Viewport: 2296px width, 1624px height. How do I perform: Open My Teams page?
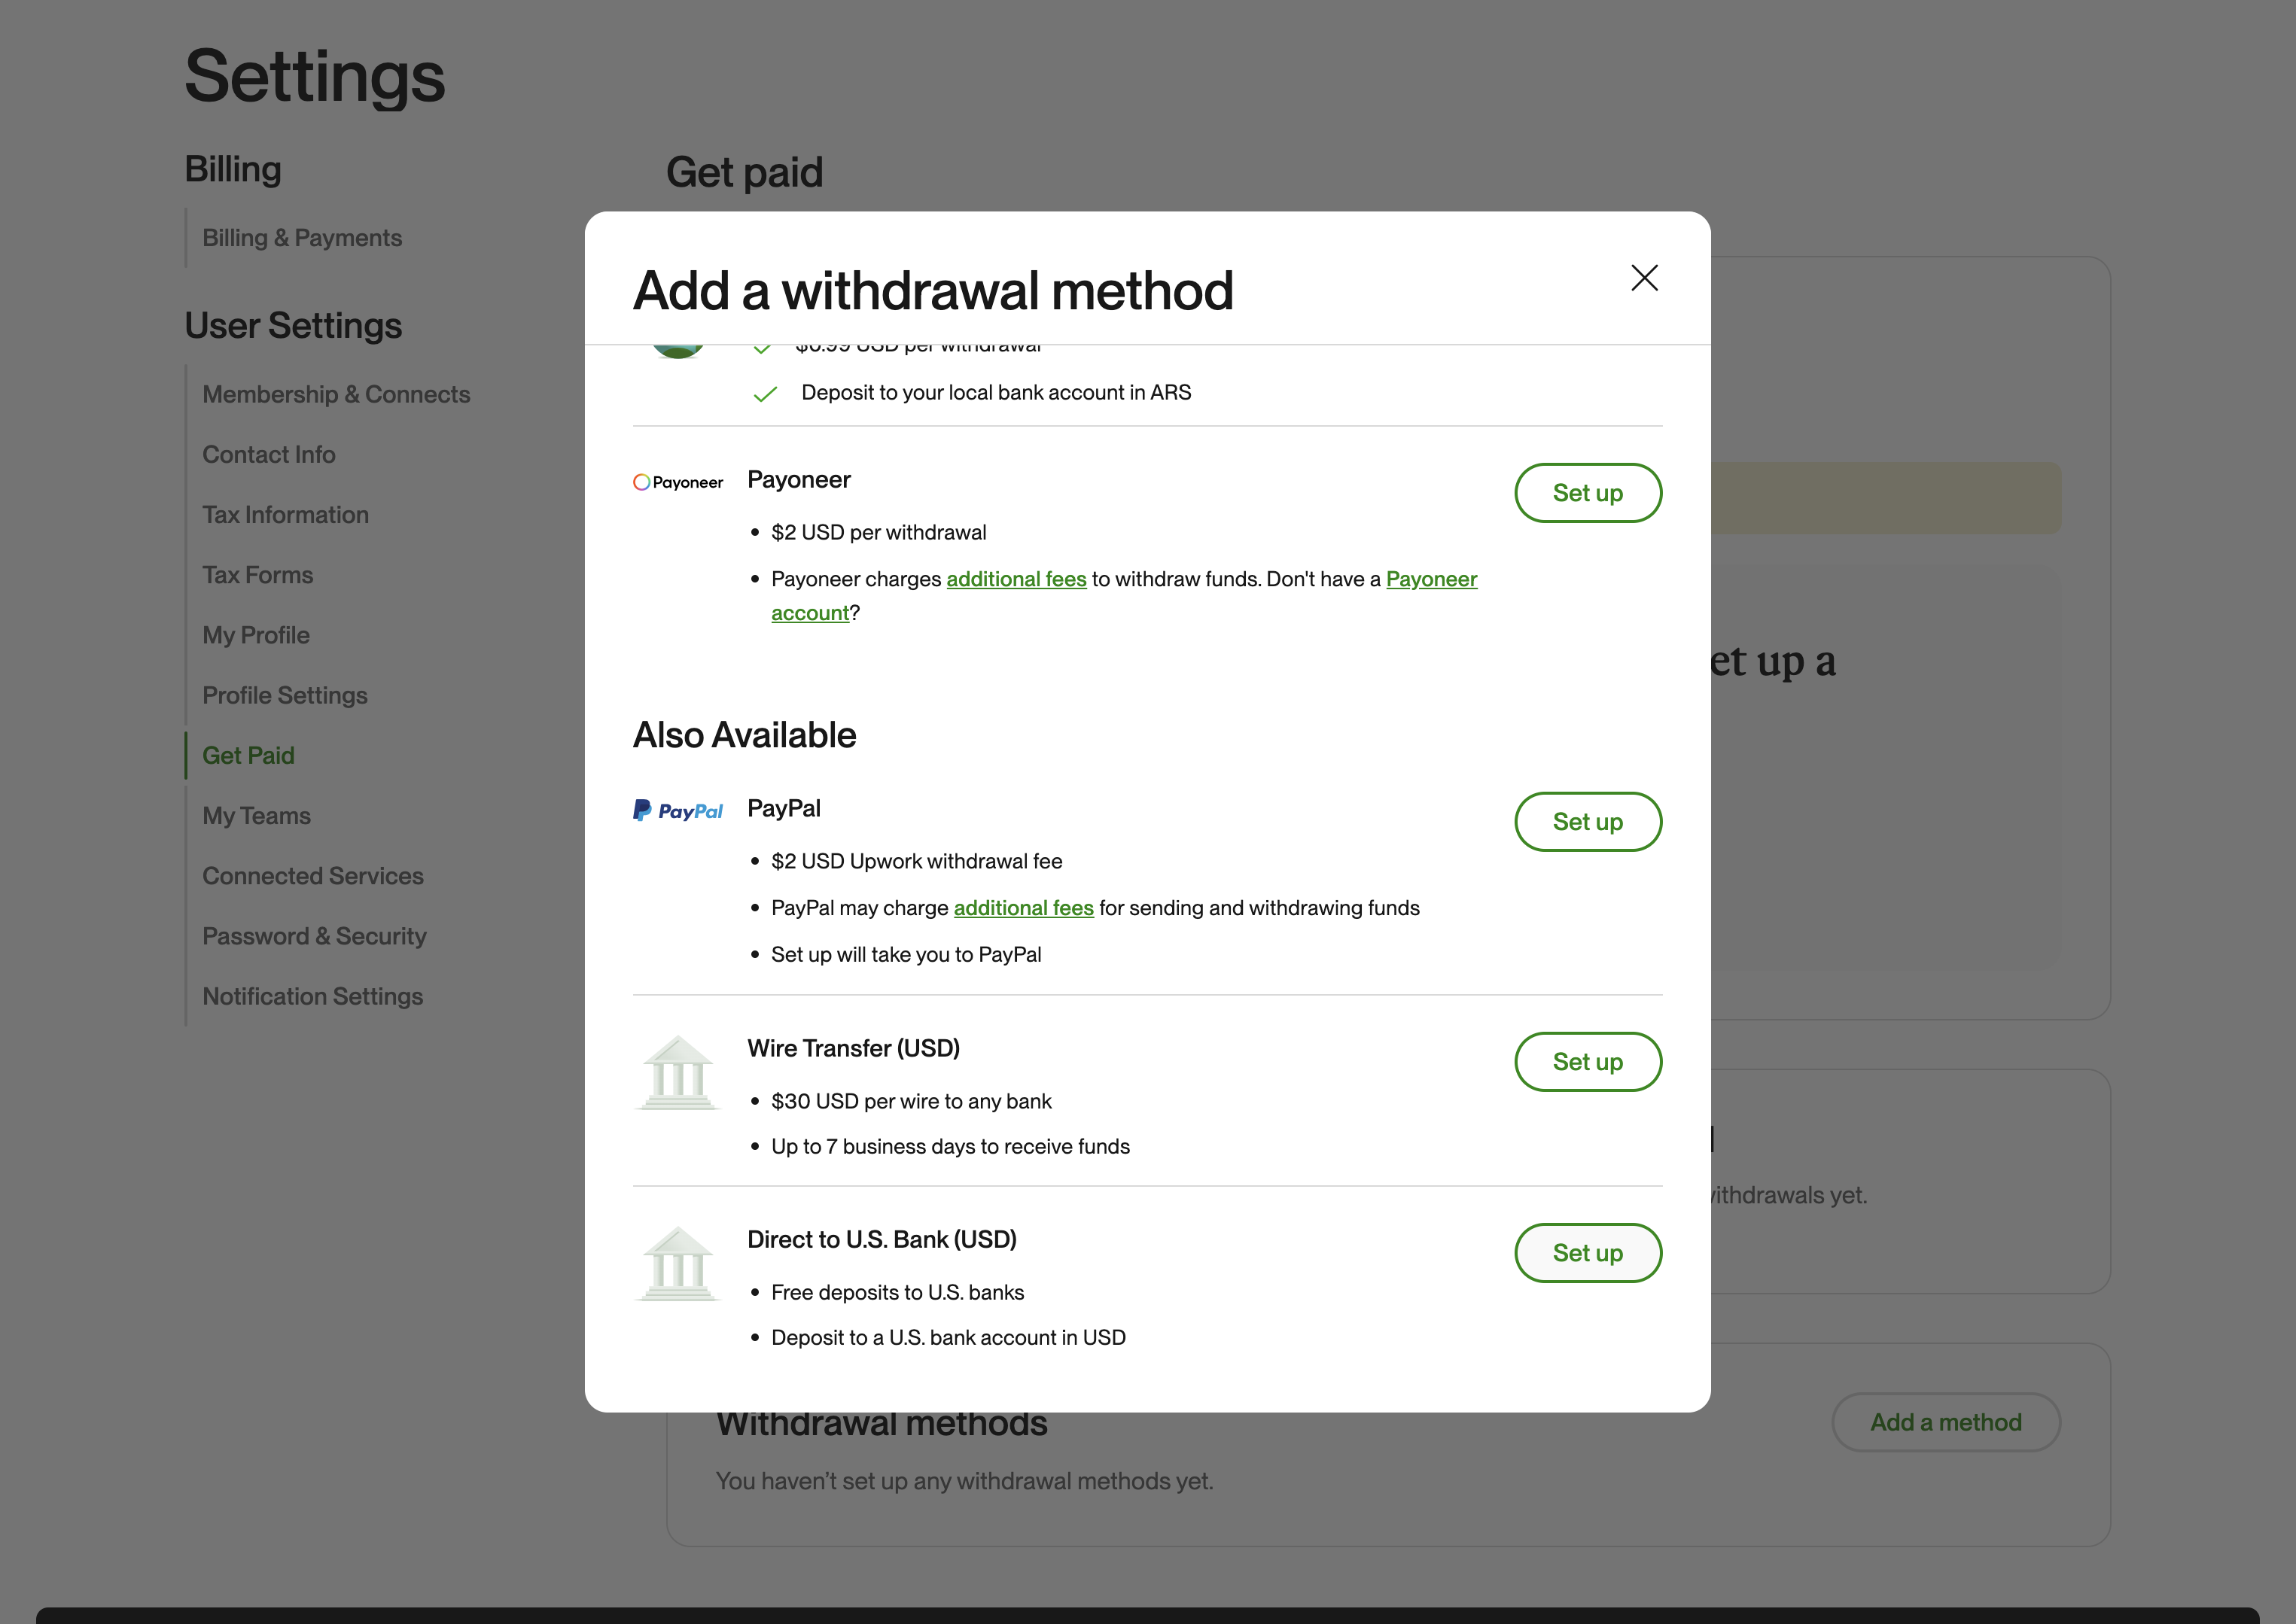256,816
